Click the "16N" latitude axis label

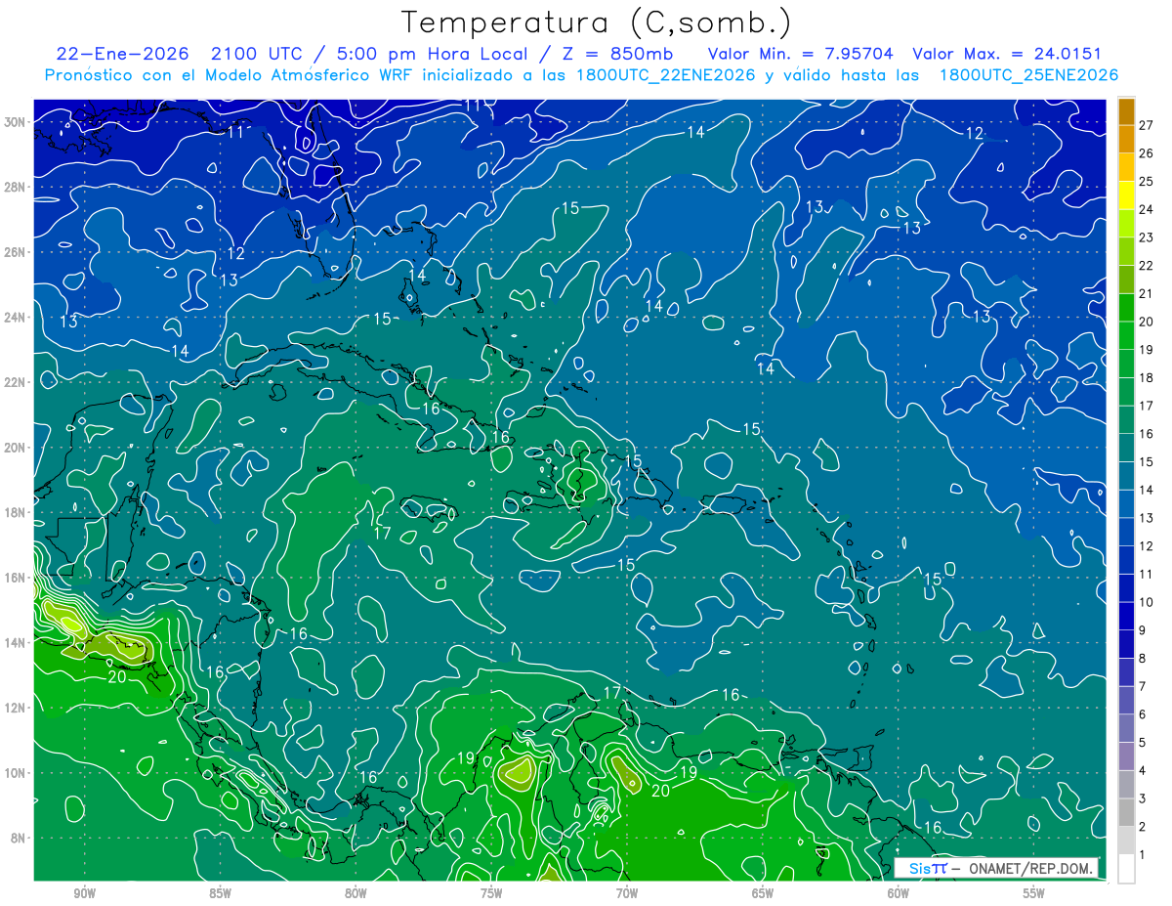16,578
